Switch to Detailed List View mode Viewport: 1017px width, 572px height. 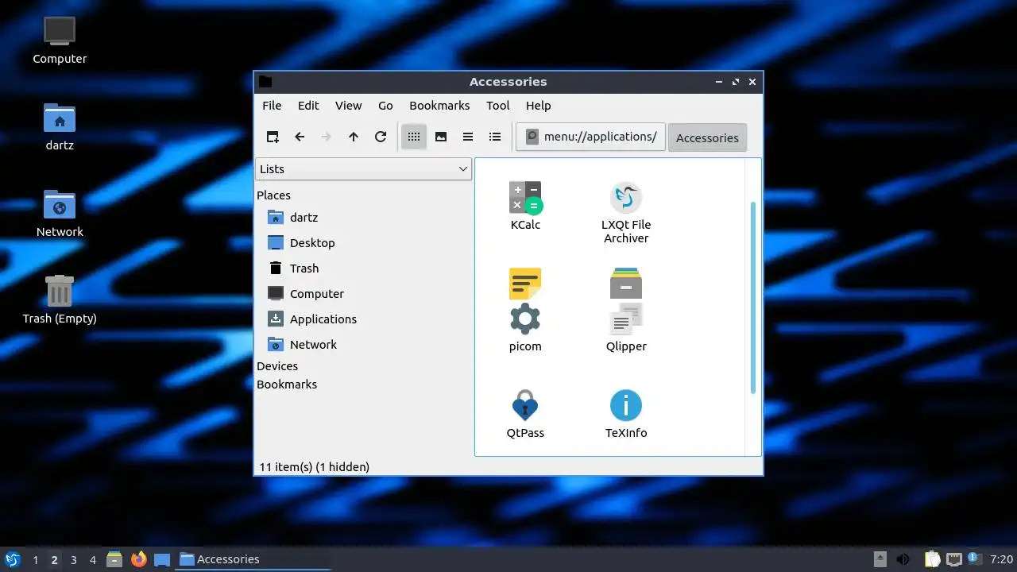pos(495,137)
